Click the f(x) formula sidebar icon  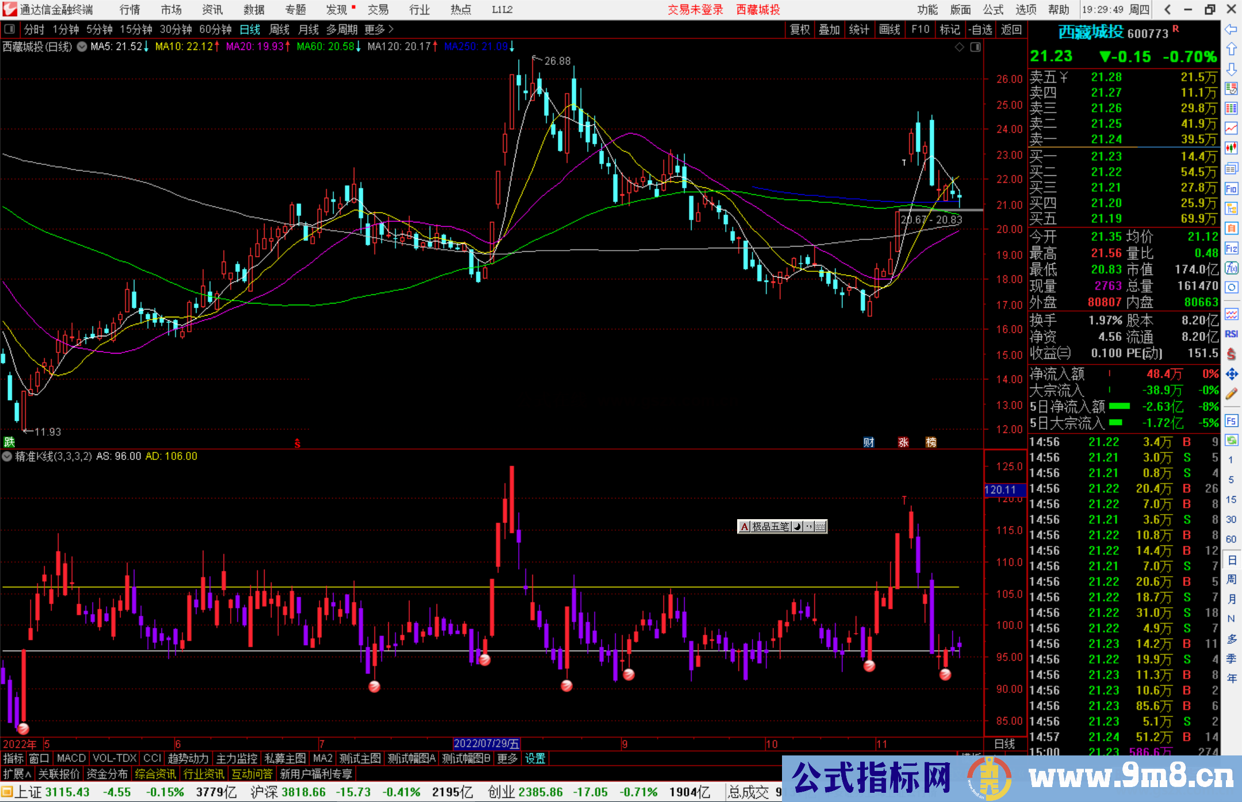click(x=1231, y=268)
